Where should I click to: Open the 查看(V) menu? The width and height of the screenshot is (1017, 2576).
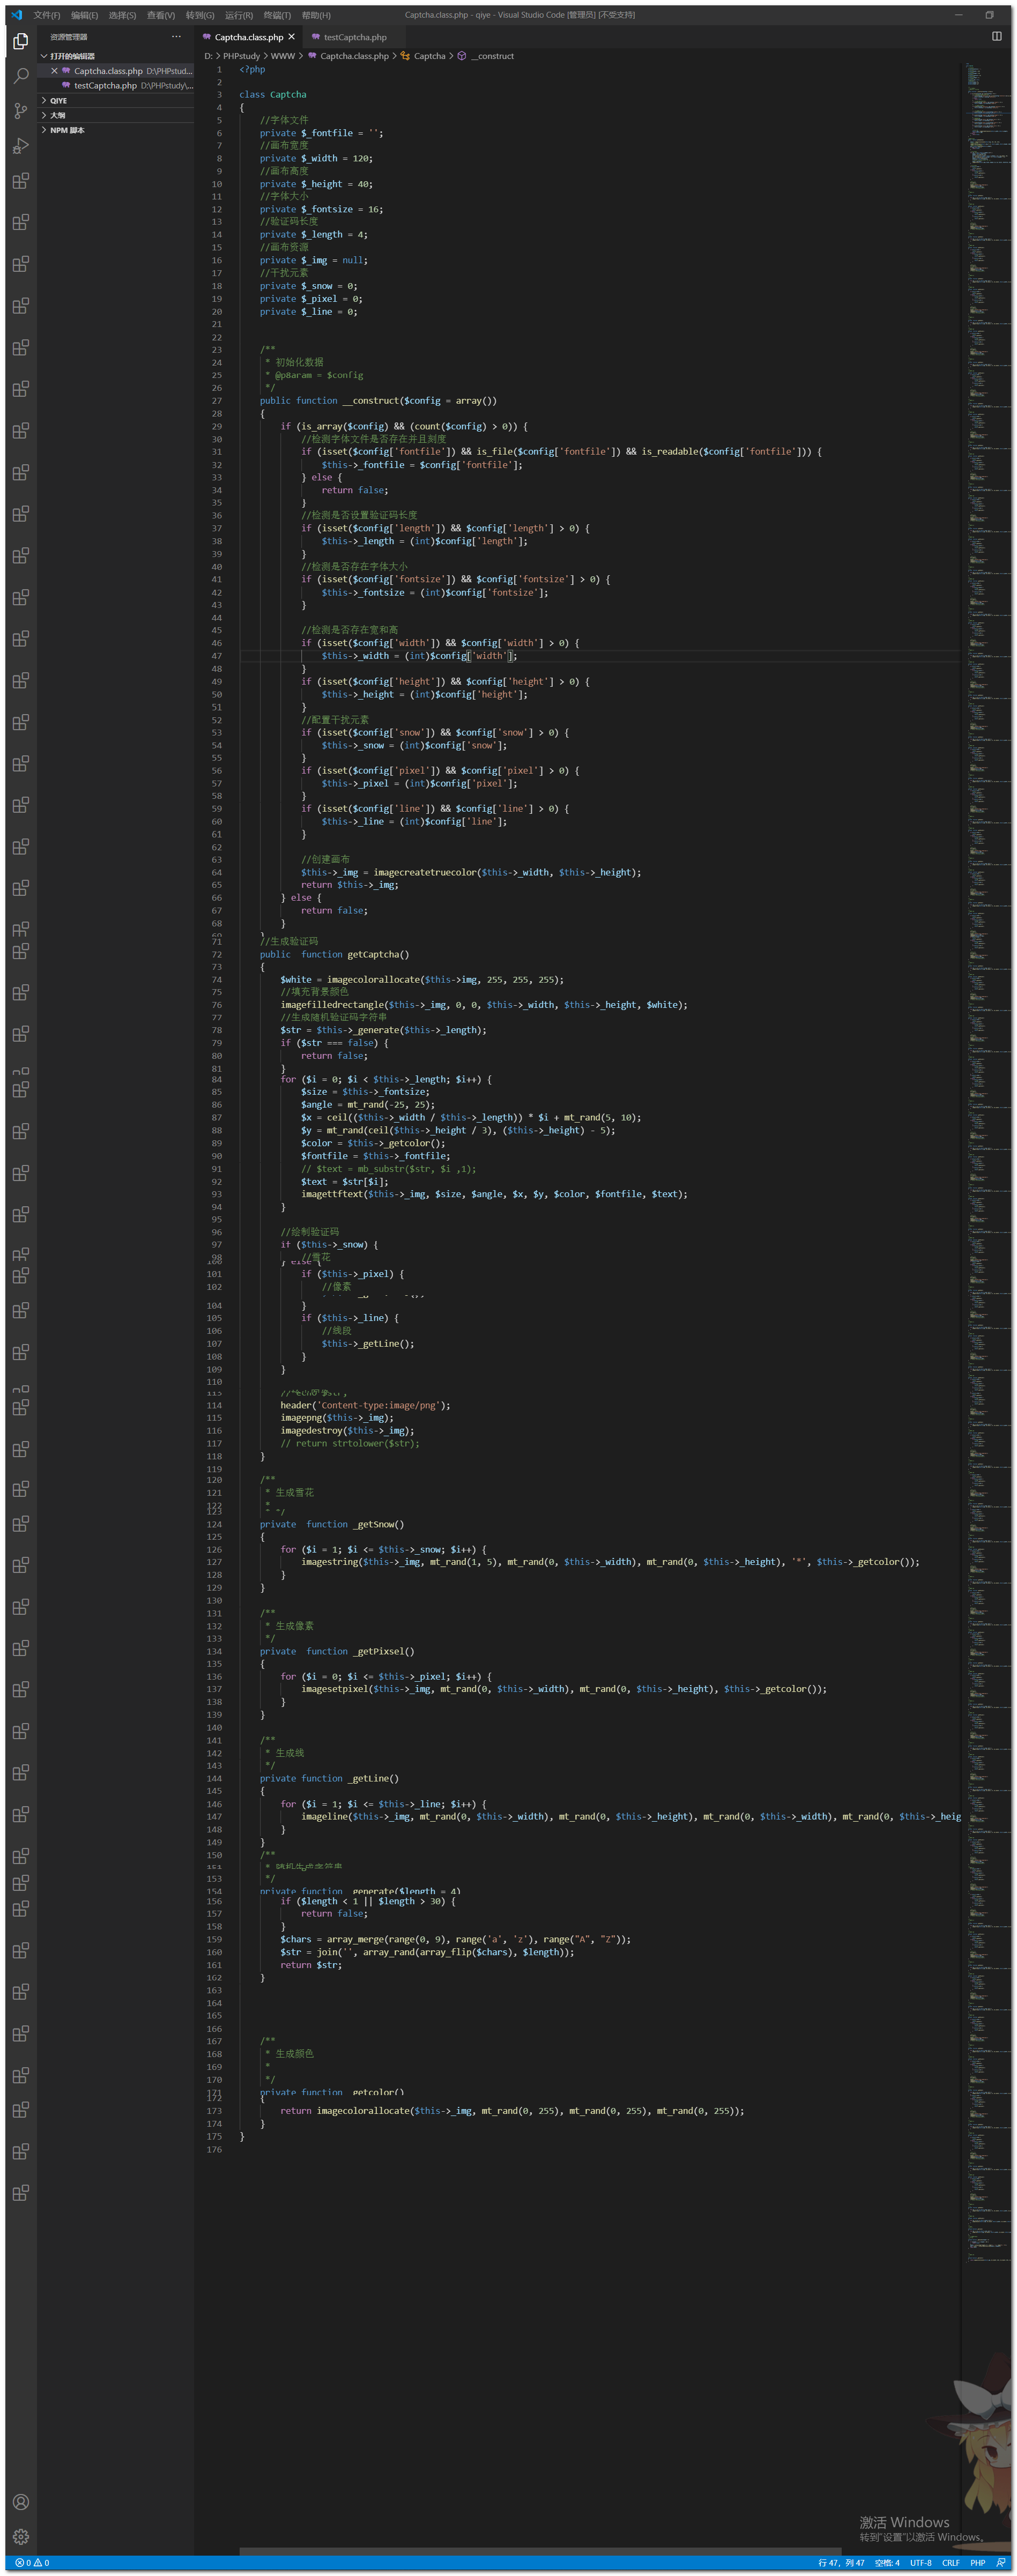click(x=160, y=15)
